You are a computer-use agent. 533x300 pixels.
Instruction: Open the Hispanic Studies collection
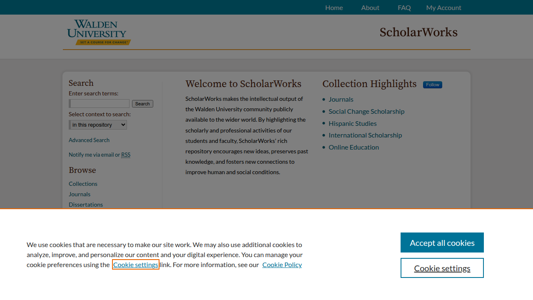(353, 123)
